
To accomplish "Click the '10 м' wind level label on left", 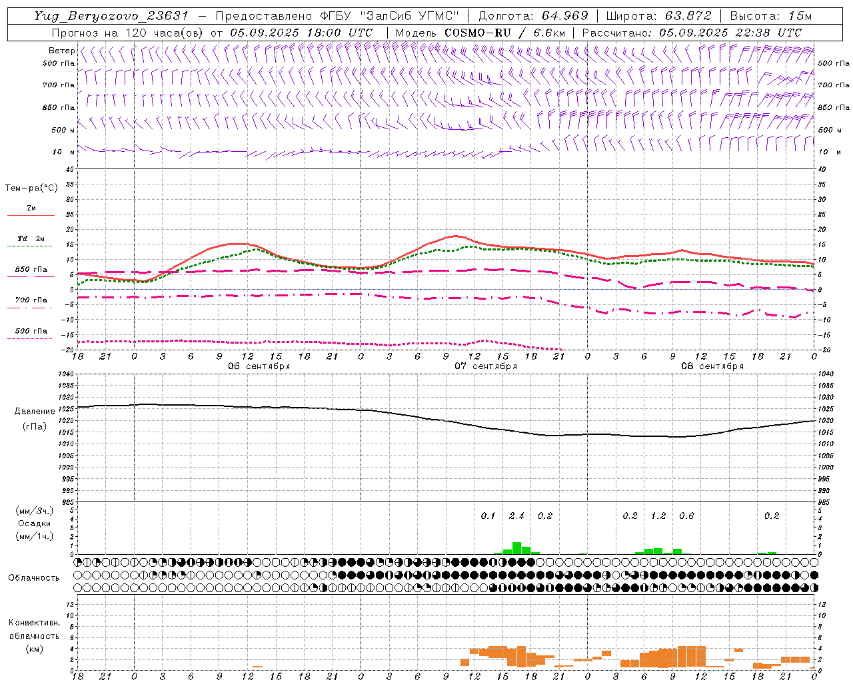I will click(64, 152).
